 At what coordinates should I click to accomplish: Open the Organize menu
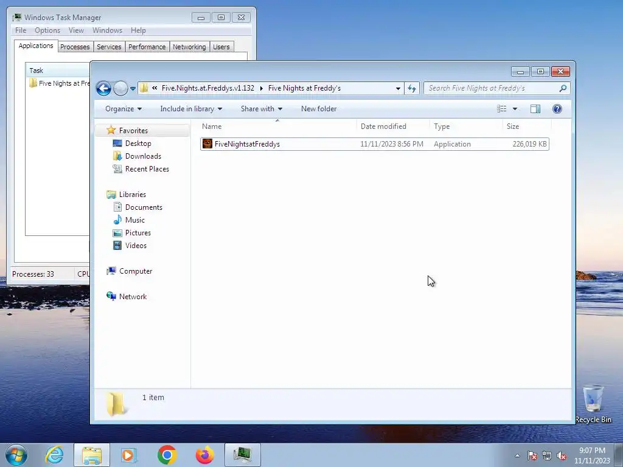coord(123,109)
